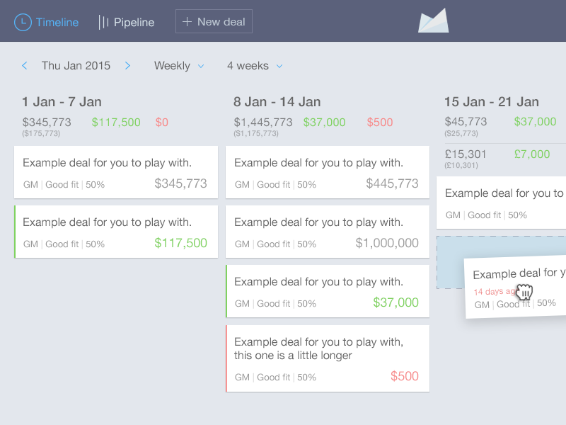Viewport: 566px width, 425px height.
Task: Open the $1,000,000 deal card
Action: pyautogui.click(x=328, y=232)
